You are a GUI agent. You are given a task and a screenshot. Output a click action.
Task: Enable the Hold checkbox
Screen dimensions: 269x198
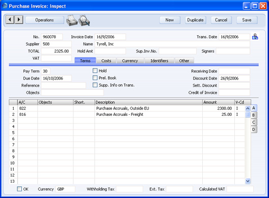pyautogui.click(x=95, y=70)
